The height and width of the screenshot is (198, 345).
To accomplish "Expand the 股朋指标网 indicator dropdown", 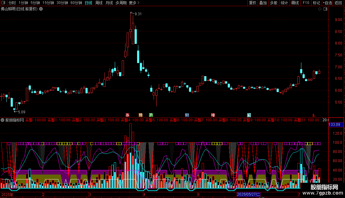I will [2, 120].
